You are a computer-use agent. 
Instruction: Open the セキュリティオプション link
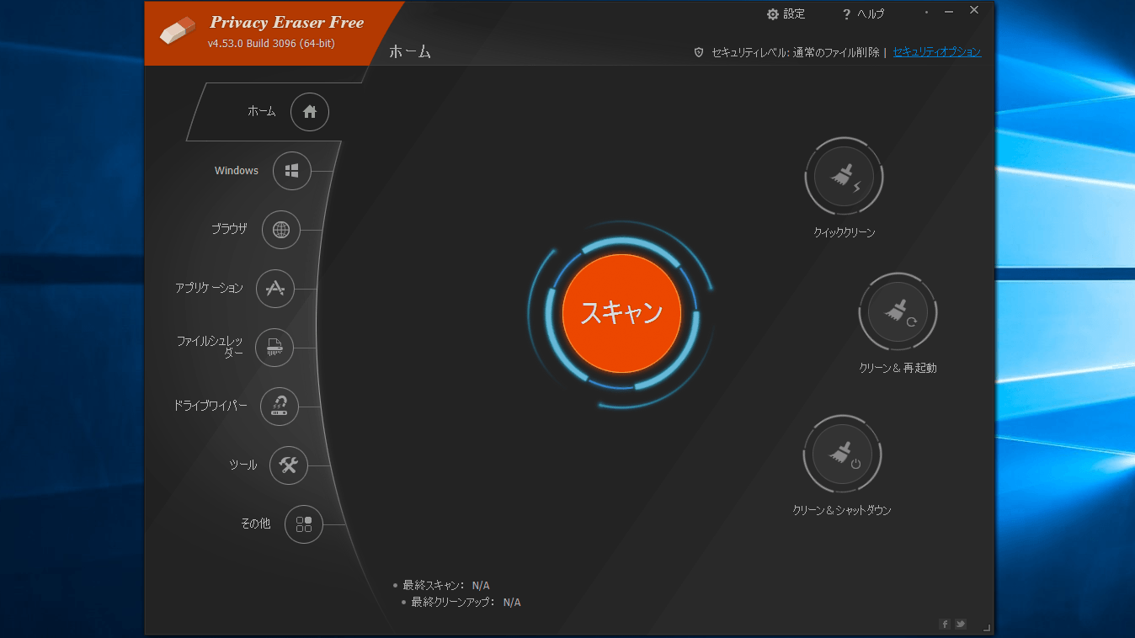937,52
